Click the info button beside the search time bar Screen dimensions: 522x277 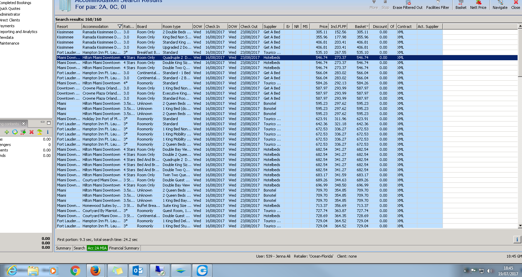(x=517, y=240)
